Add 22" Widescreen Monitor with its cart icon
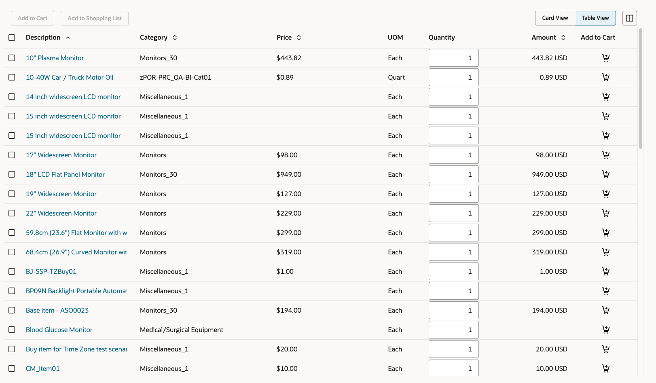The height and width of the screenshot is (383, 656). [x=605, y=213]
